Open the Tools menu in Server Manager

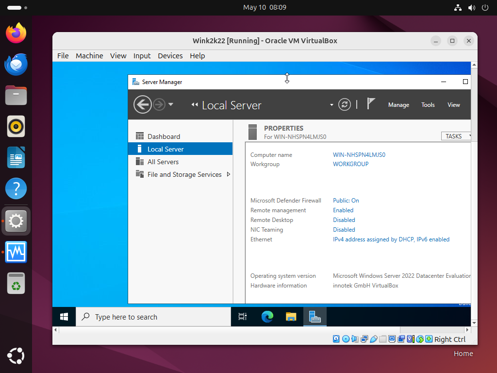428,105
